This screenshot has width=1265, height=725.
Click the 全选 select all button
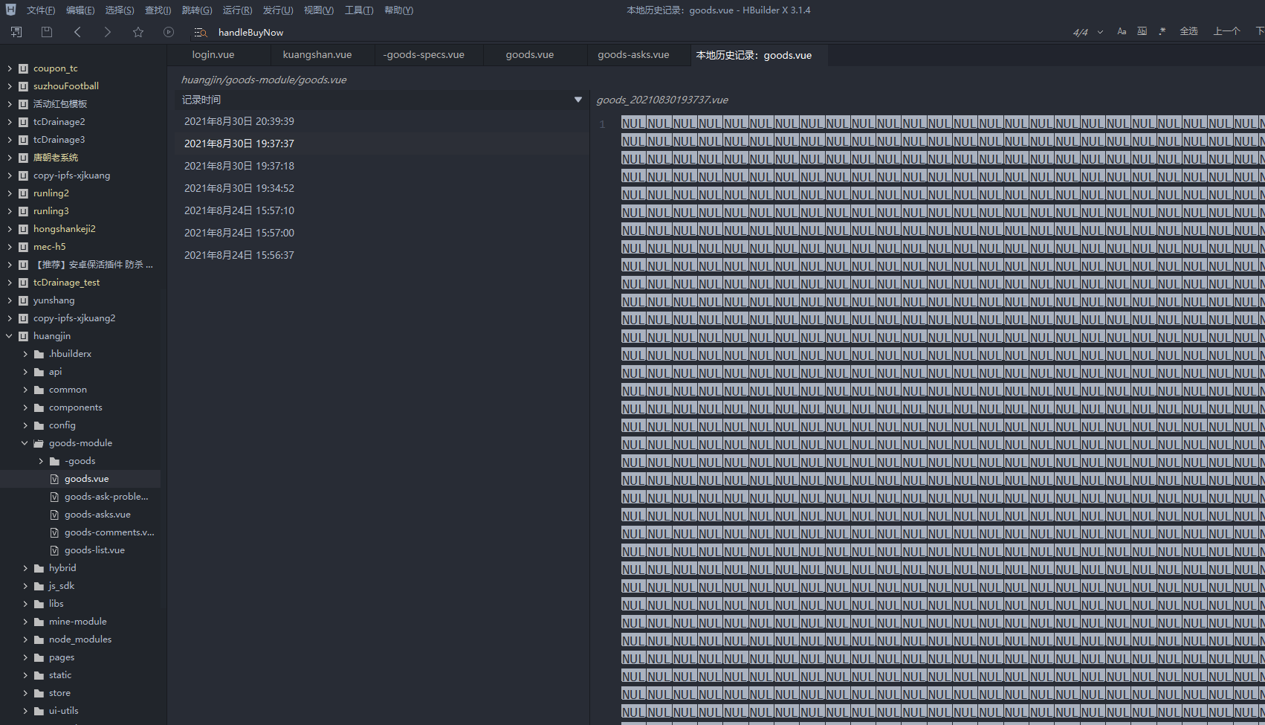[x=1188, y=31]
